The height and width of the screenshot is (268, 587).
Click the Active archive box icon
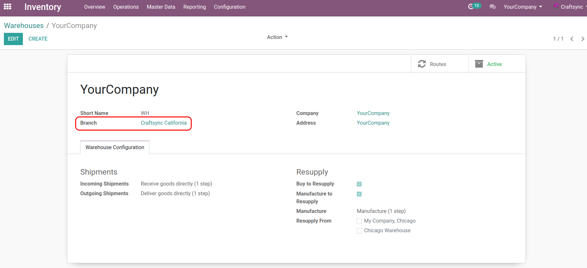coord(479,64)
